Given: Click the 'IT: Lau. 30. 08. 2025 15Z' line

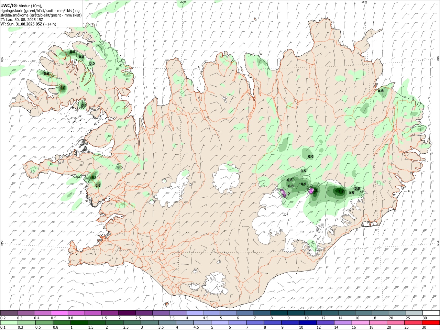Looking at the screenshot, I should point(22,20).
